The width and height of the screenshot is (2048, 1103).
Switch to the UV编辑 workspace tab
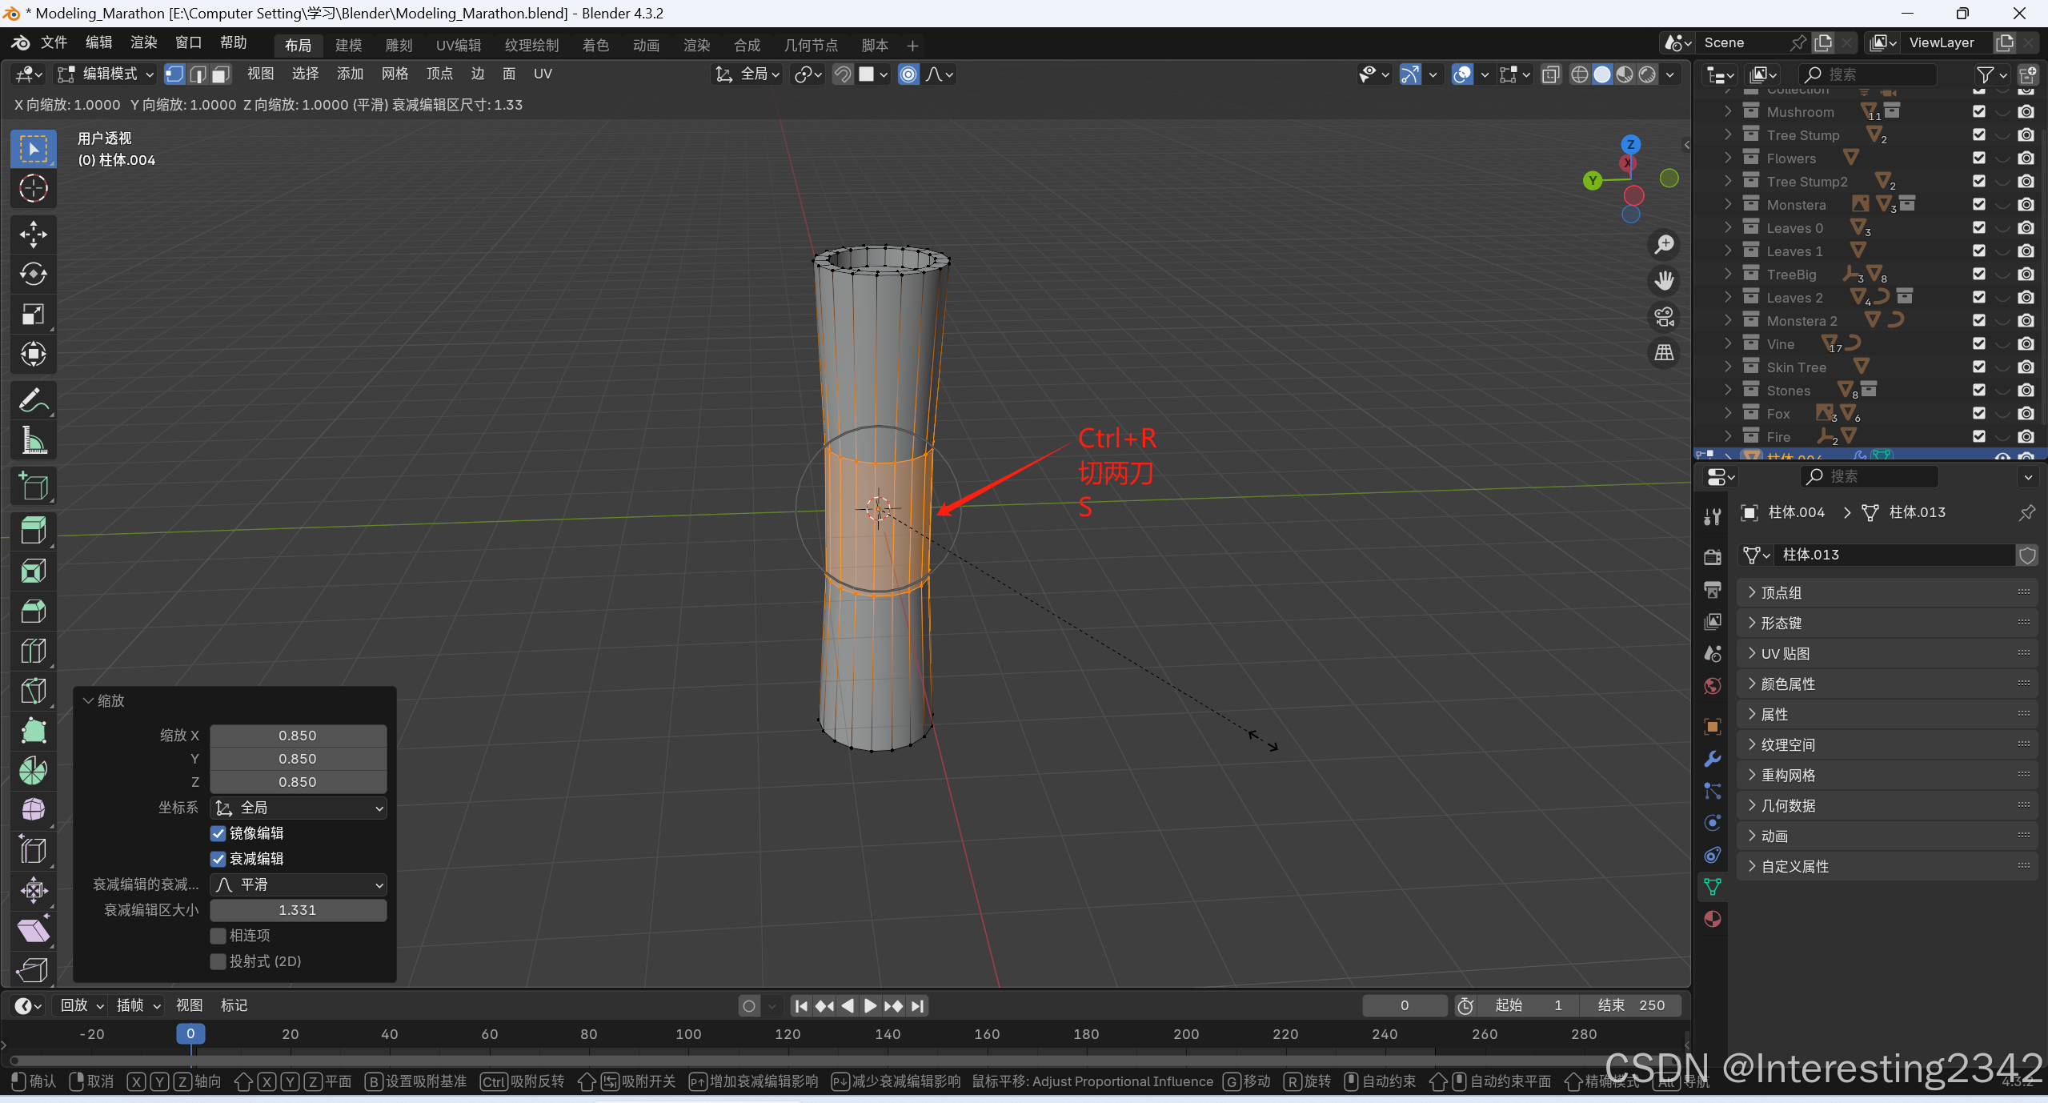458,46
